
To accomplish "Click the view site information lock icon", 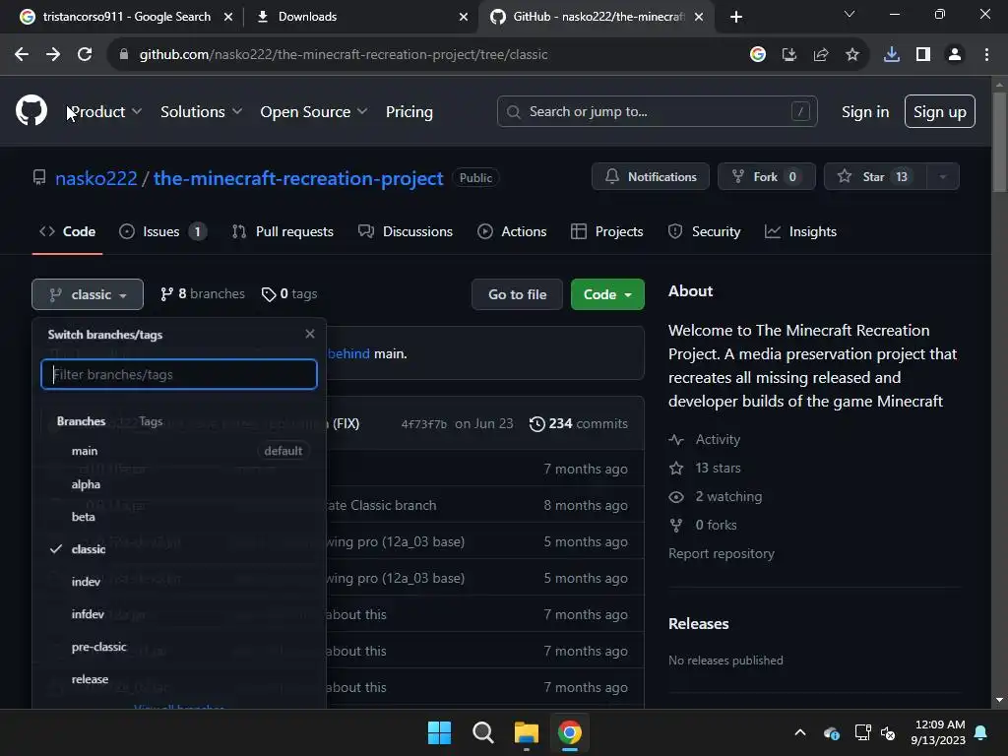I will [x=124, y=55].
